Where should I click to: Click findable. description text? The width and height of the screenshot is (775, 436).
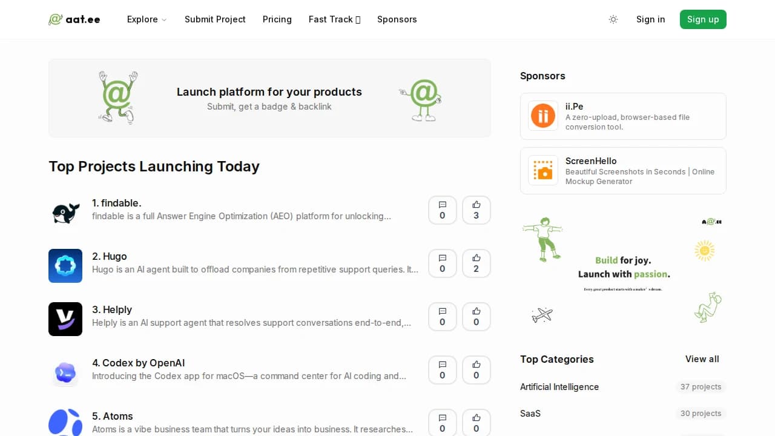242,216
